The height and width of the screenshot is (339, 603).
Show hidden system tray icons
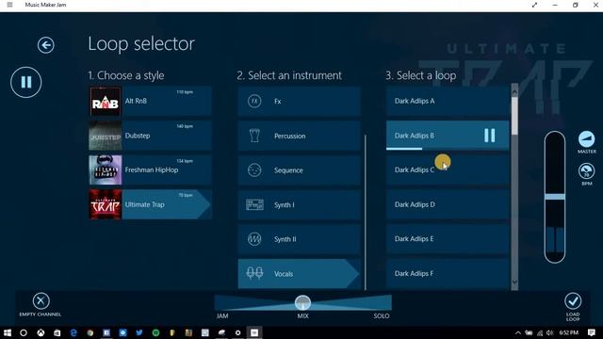tap(518, 332)
